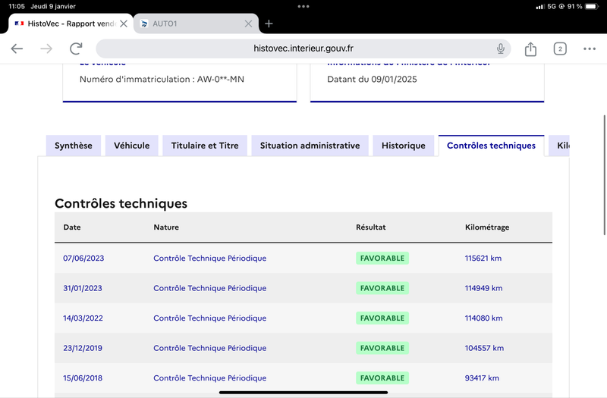This screenshot has width=607, height=398.
Task: Click the Kilométrage column header
Action: point(487,227)
